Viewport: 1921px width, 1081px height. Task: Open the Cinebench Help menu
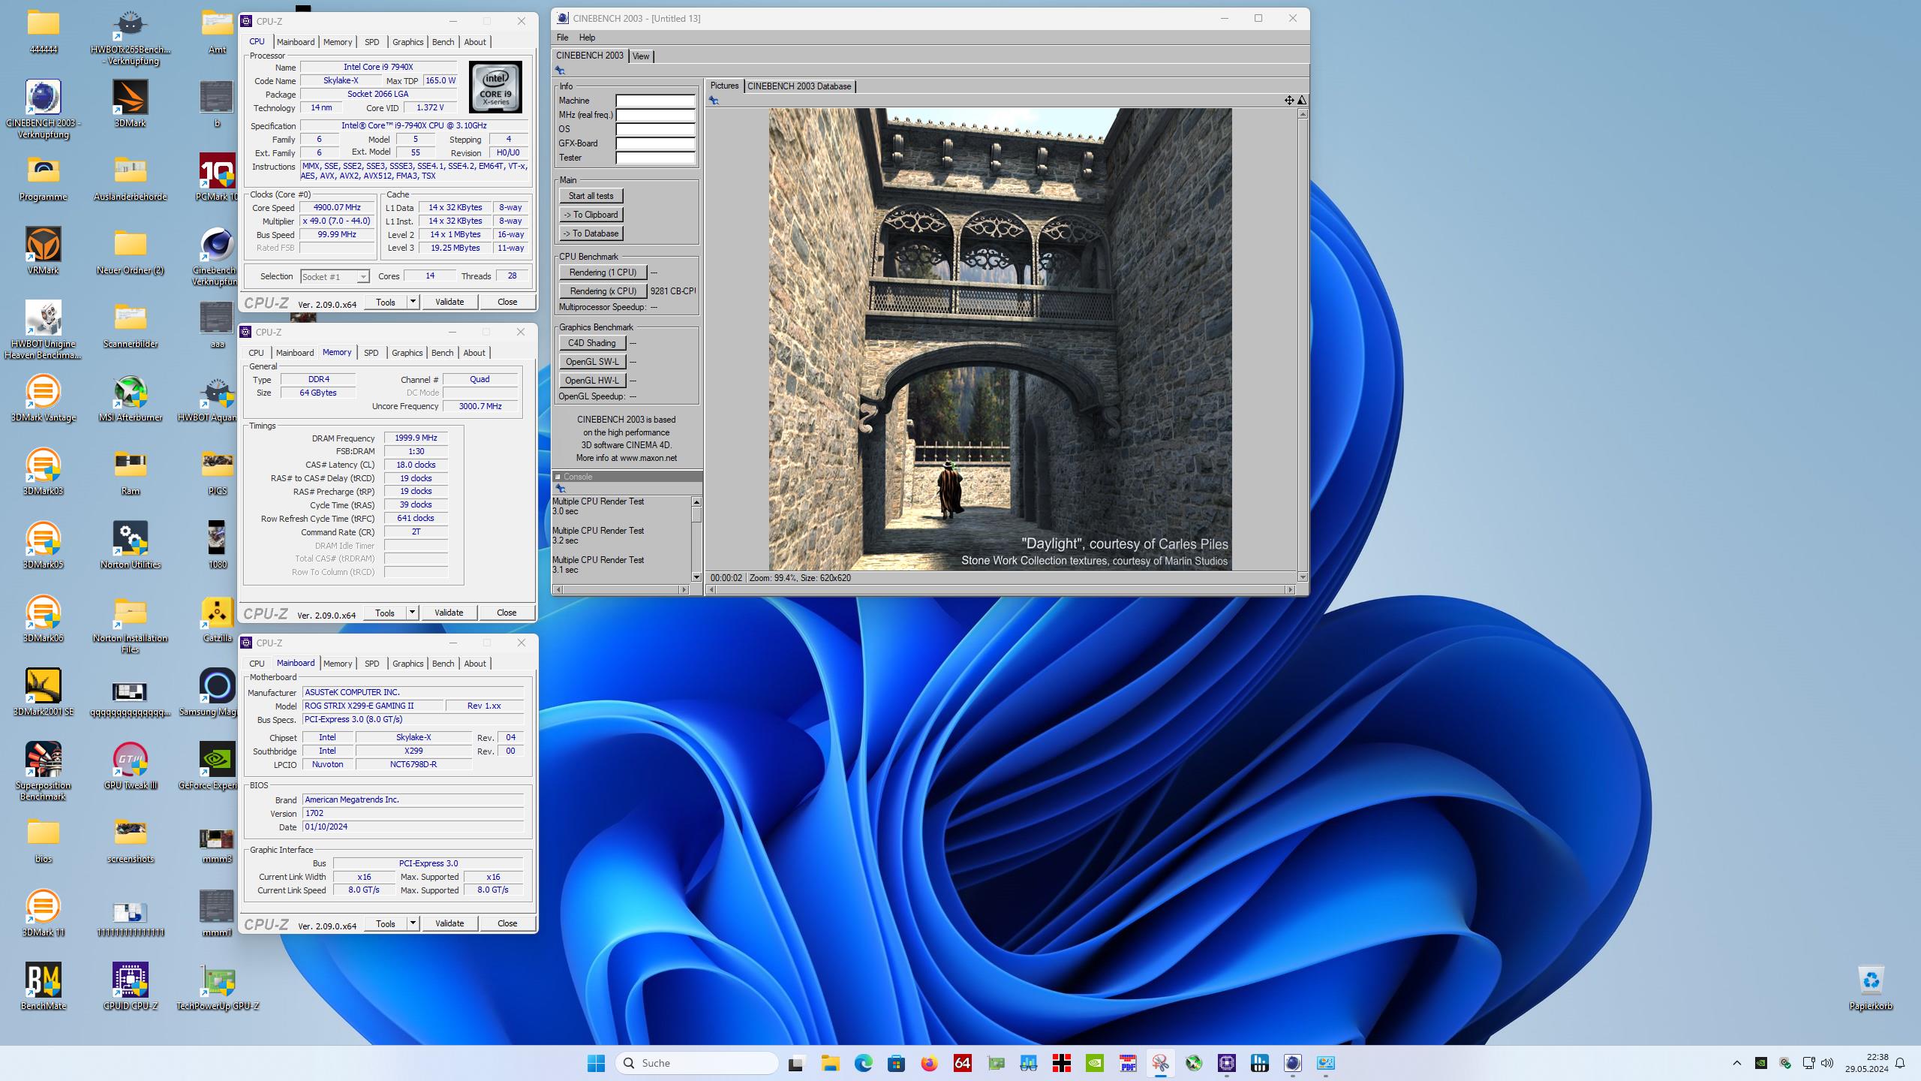click(x=587, y=38)
